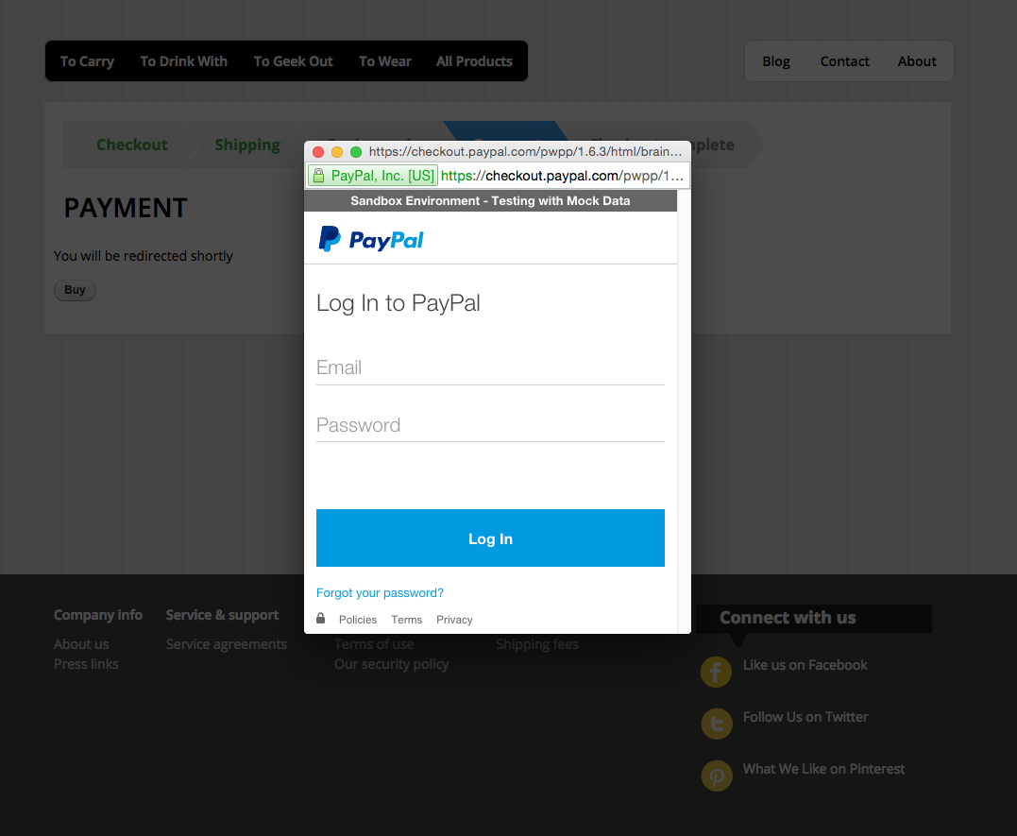Open the To Drink With menu
Screen dimensions: 1017x836
[x=183, y=61]
